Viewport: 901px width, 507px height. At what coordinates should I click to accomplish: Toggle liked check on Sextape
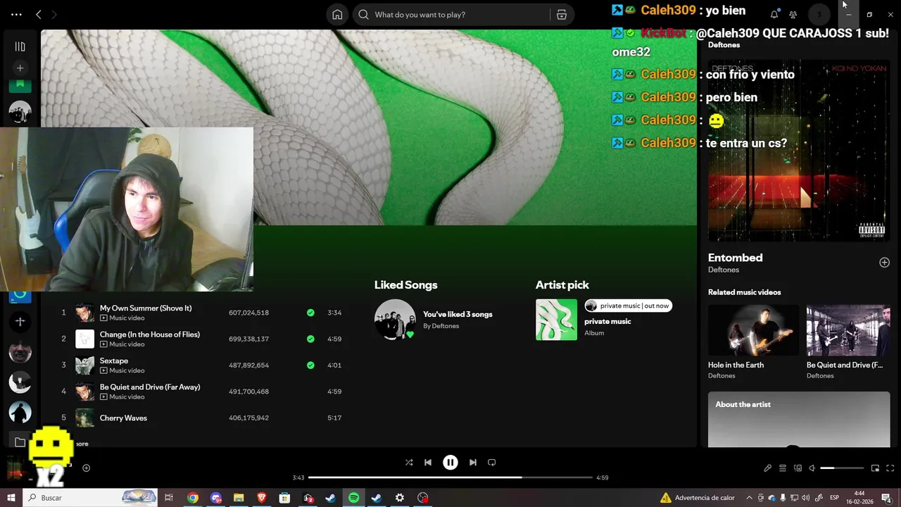310,365
